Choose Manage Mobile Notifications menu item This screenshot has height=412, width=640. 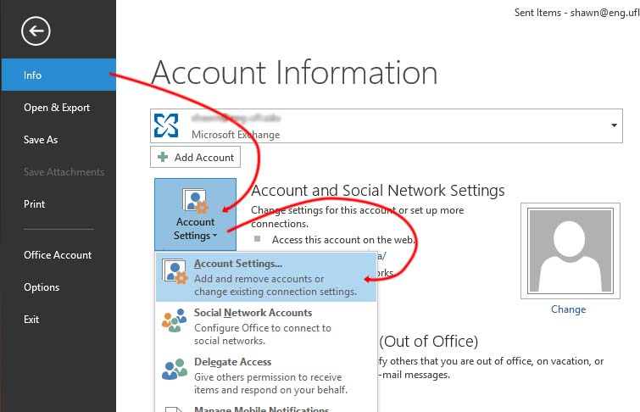pos(261,409)
